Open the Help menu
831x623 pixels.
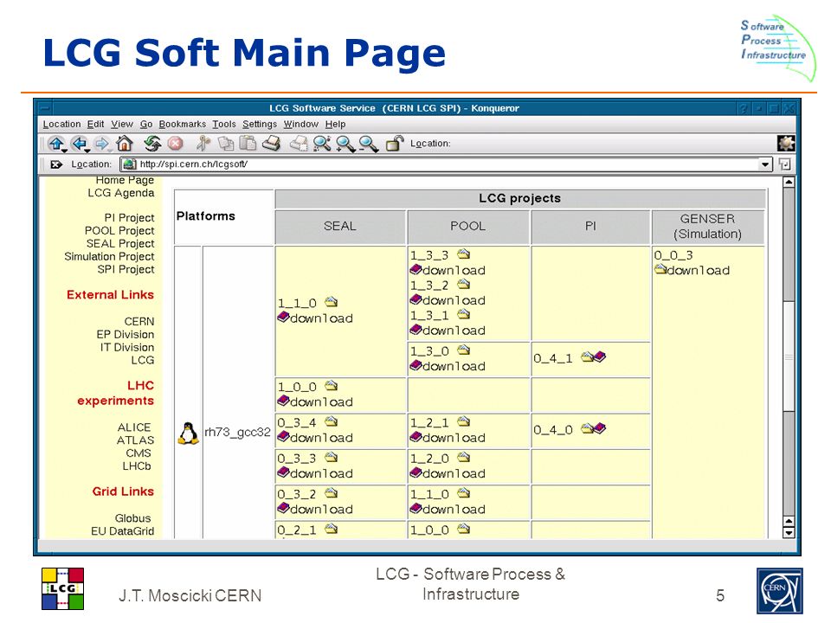336,124
